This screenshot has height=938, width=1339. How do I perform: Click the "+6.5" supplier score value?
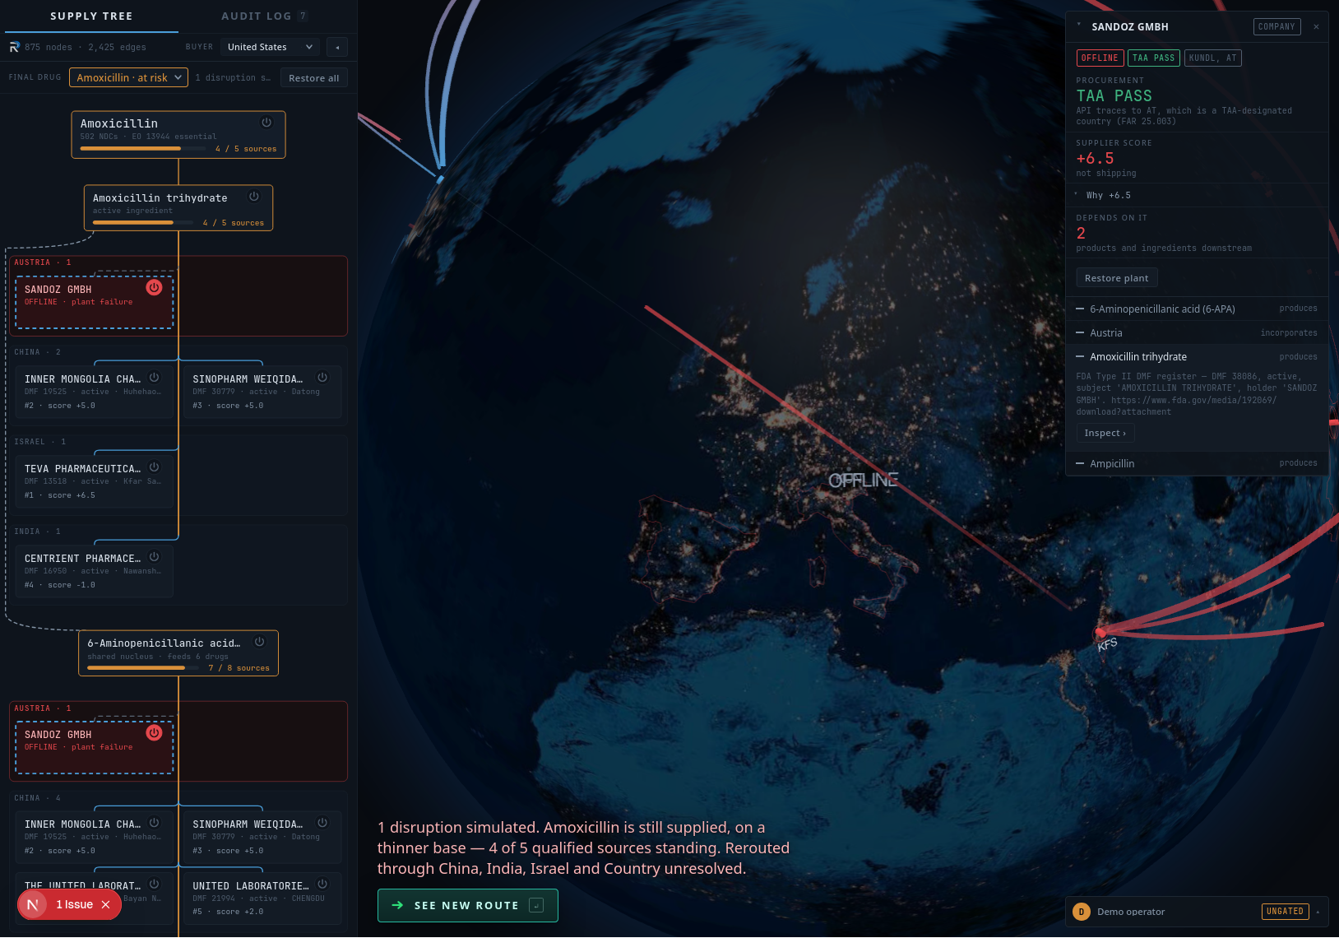[1095, 159]
